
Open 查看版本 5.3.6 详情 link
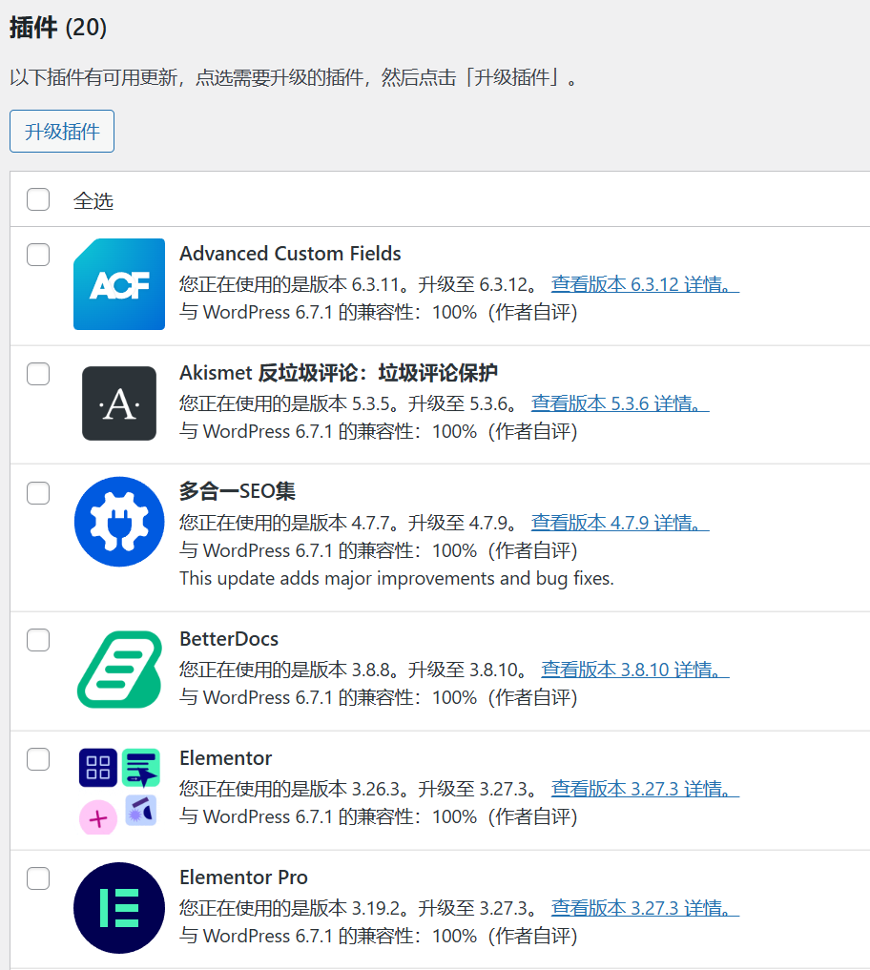(619, 402)
